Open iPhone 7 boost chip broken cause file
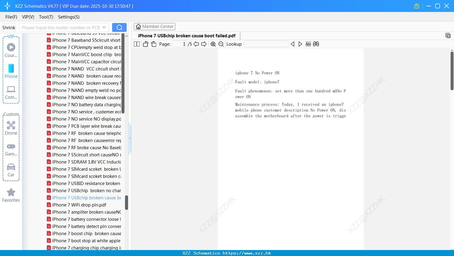Viewport: 454px width, 256px height. point(84,234)
